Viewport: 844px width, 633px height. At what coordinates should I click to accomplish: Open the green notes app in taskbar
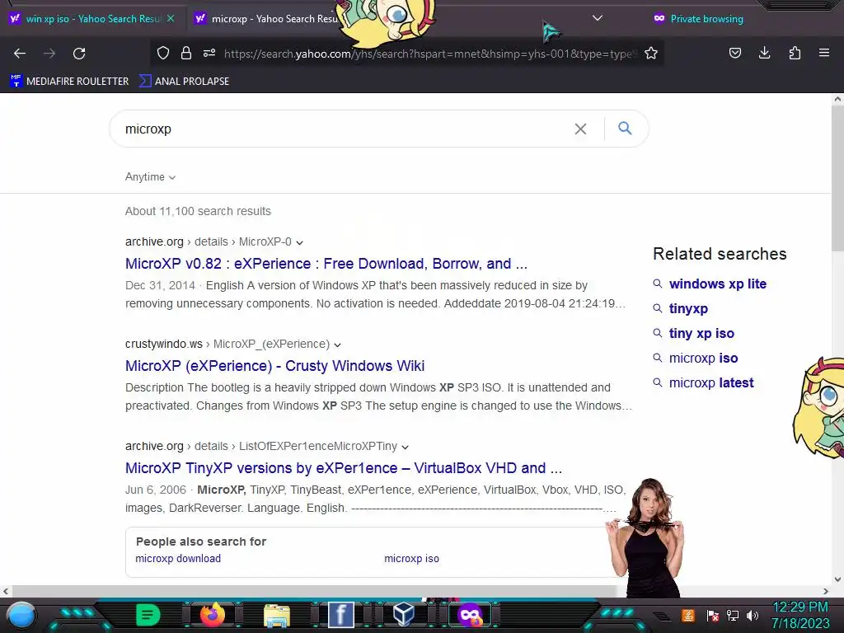[148, 615]
